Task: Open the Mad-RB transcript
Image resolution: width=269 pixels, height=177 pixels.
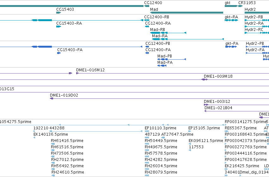Action: point(168,33)
